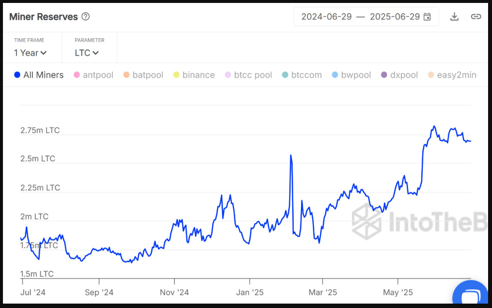Expand the 1 Year time frame dropdown
The image size is (492, 308).
[30, 53]
